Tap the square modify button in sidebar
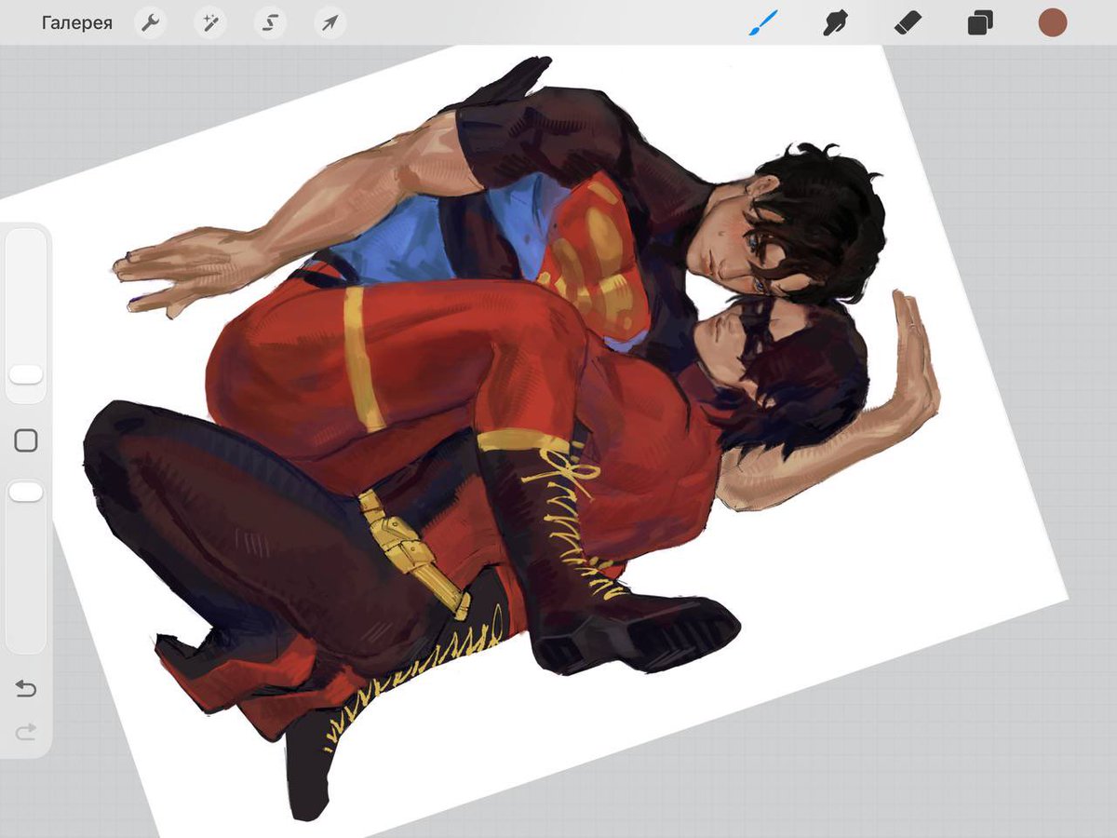Image resolution: width=1117 pixels, height=838 pixels. [26, 440]
